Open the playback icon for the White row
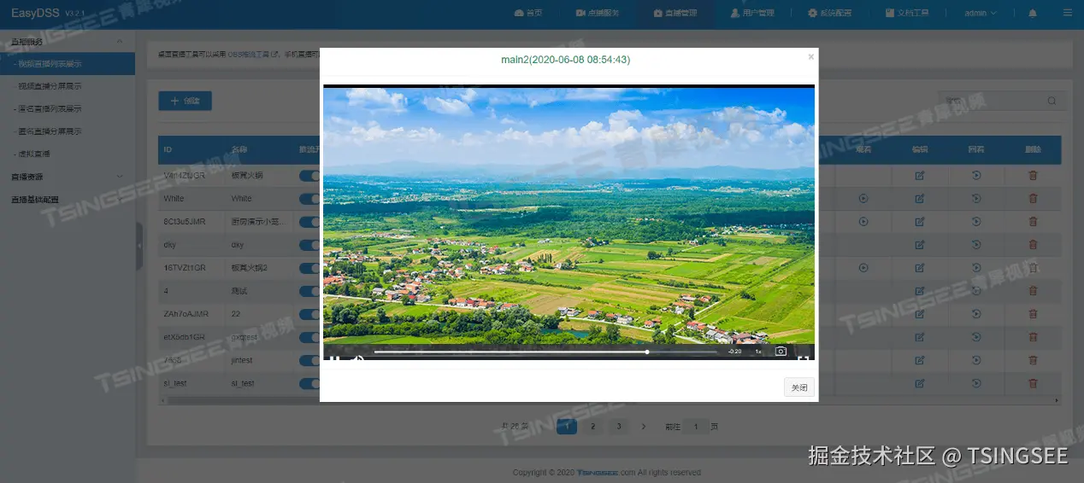Viewport: 1084px width, 483px height. click(863, 198)
